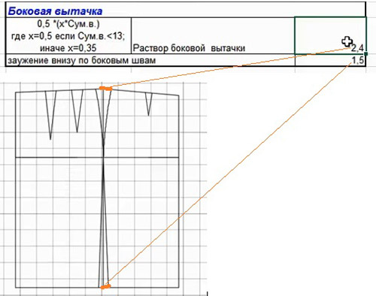
Task: Click the leftmost waist dart shape
Action: [x=50, y=115]
